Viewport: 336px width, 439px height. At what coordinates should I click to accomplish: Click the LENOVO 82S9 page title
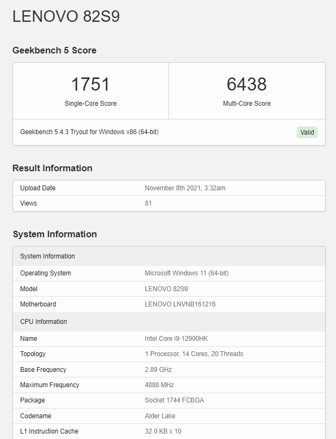point(66,16)
